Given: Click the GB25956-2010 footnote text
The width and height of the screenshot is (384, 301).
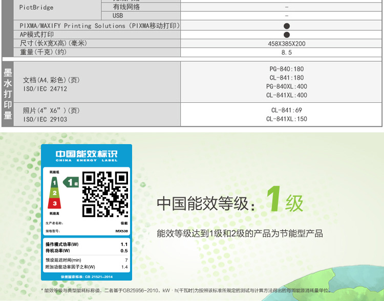Looking at the screenshot, I should [x=186, y=290].
